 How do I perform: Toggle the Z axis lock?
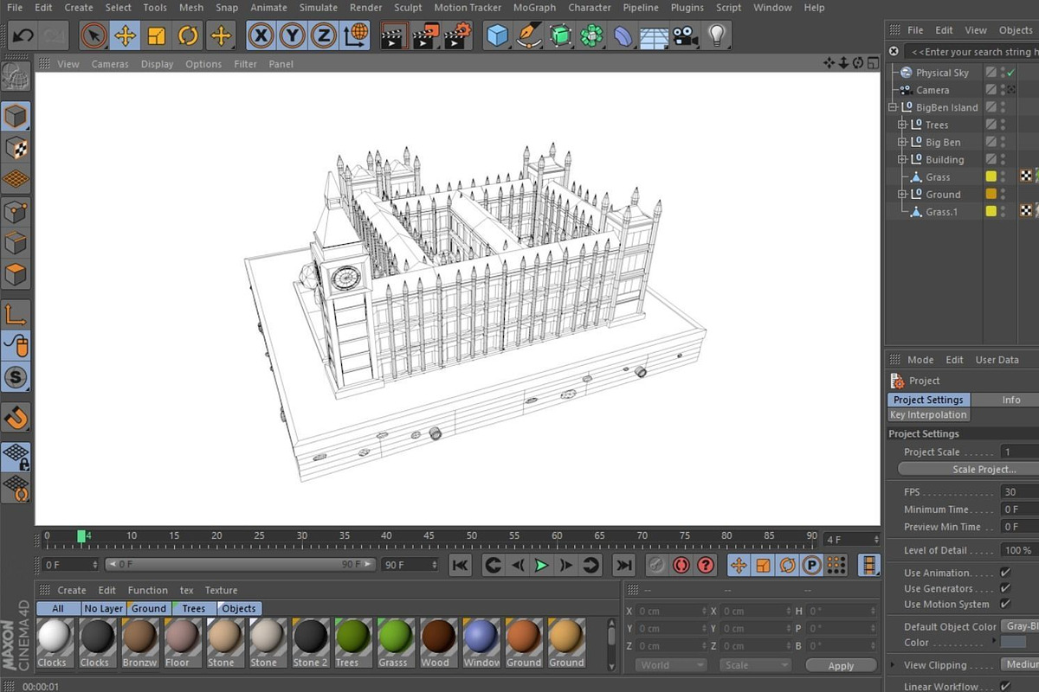click(324, 35)
